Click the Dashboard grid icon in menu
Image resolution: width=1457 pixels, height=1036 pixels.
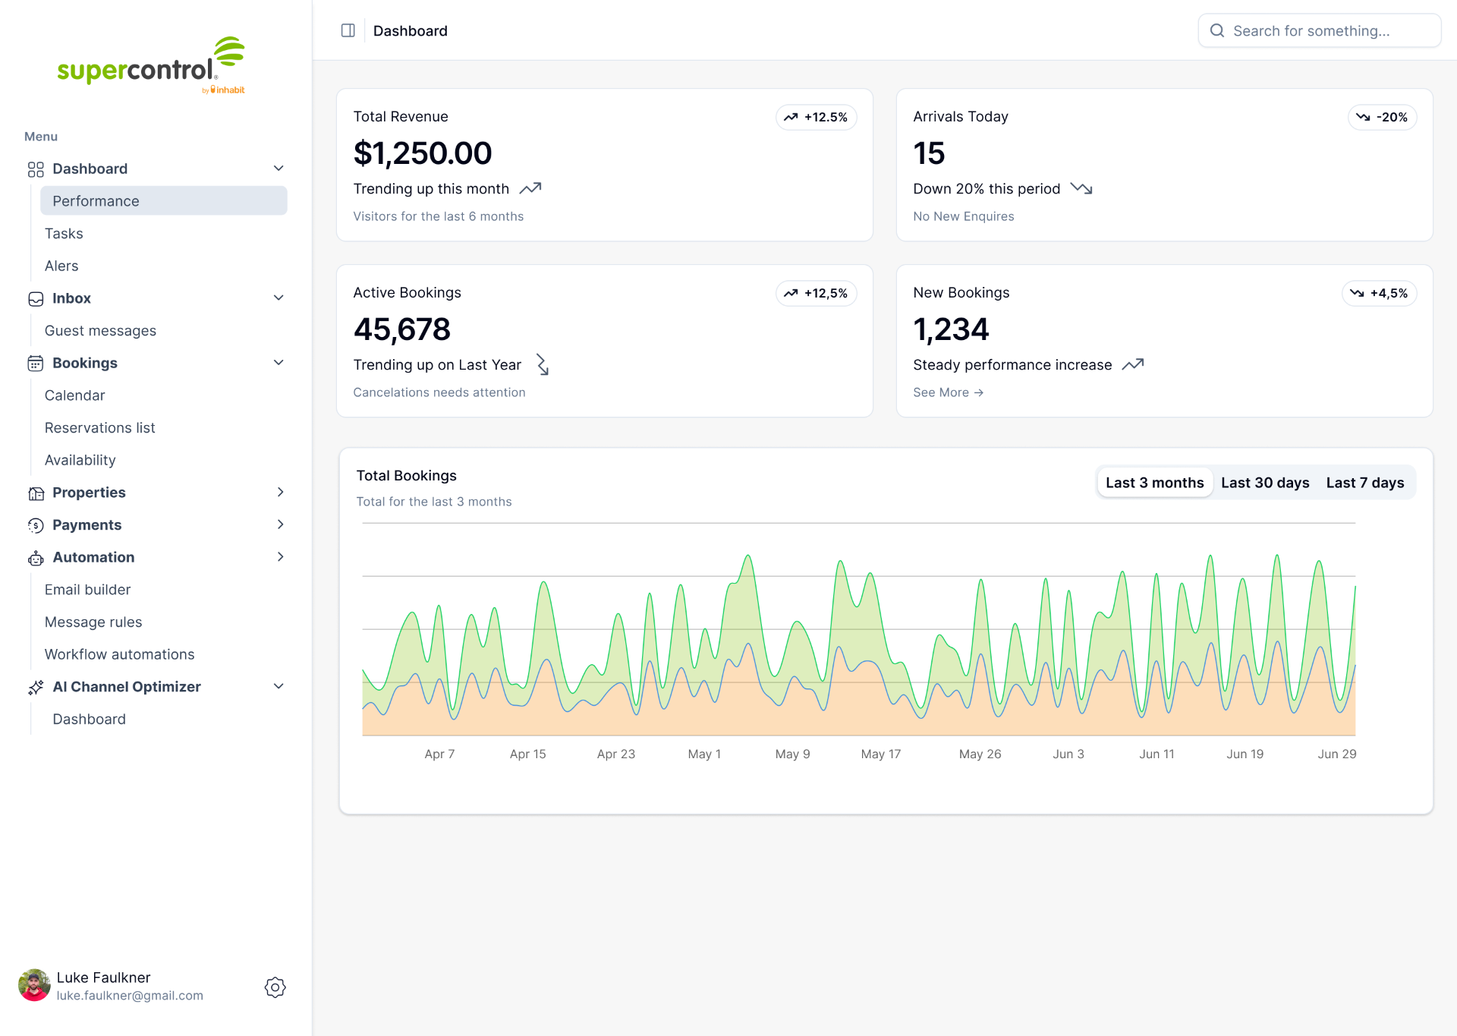[x=36, y=169]
